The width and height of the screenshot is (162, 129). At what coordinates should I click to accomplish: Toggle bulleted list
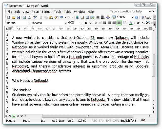(125, 23)
